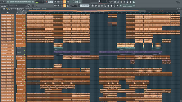Select the Lead Riser track header
Screen dimensions: 182x102
point(21,45)
